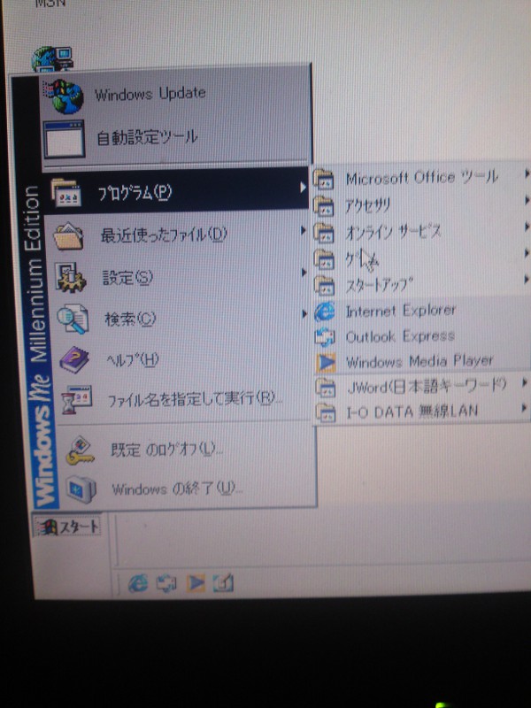Open 検索(C) menu item
Image resolution: width=531 pixels, height=708 pixels.
coord(180,319)
